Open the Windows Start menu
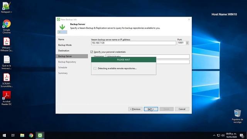Screen dimensions: 247x139 4,136
